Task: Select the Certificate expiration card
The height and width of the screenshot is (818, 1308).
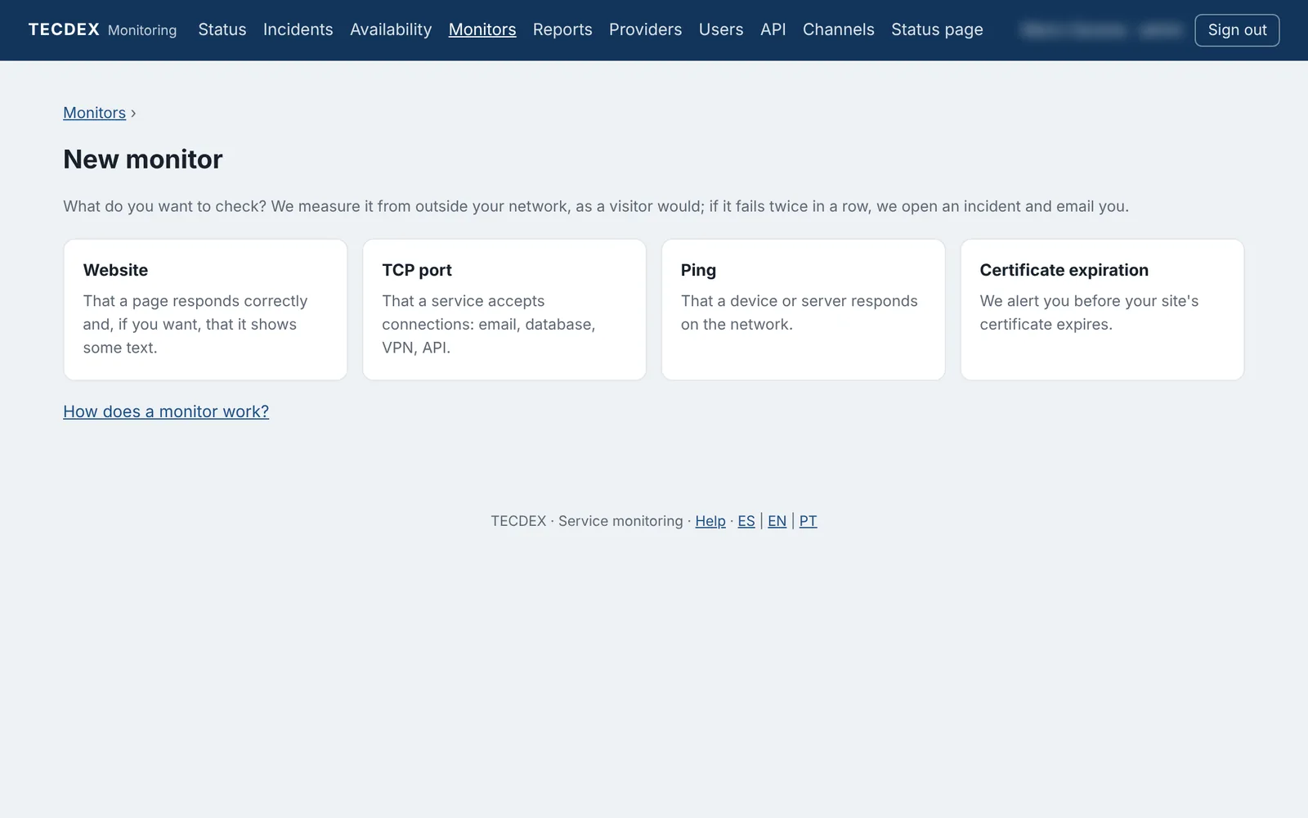Action: [x=1102, y=309]
